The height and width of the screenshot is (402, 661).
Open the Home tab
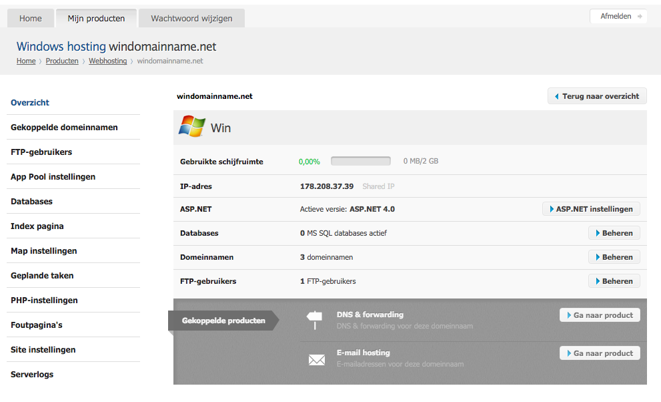pos(31,18)
